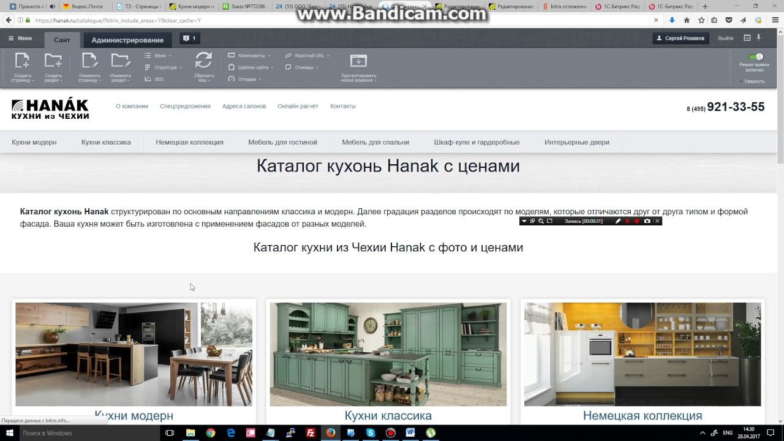Open the Спецпредложения link
The height and width of the screenshot is (441, 784).
185,106
